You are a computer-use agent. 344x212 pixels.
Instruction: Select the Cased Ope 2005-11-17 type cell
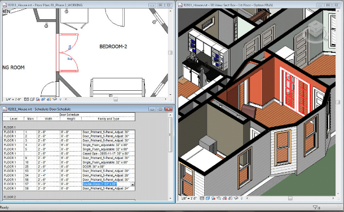(108, 154)
